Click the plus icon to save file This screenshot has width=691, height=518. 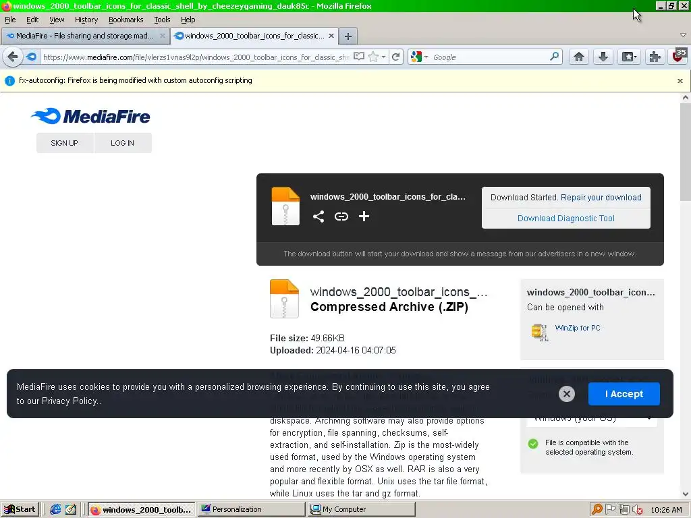point(364,217)
